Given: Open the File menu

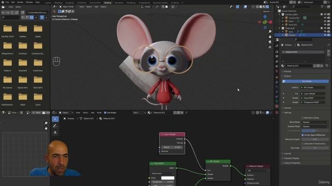Looking at the screenshot, I should coord(7,2).
